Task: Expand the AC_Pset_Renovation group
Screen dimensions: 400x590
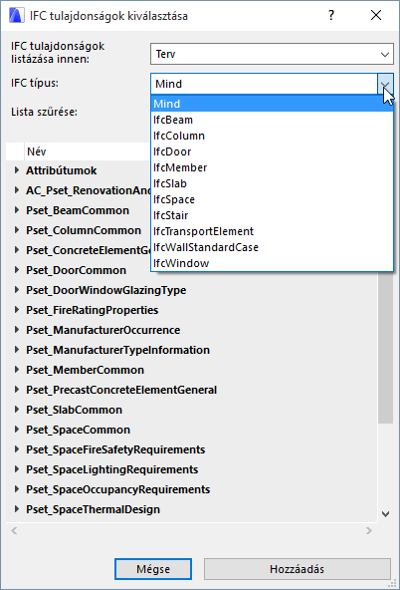Action: [17, 190]
